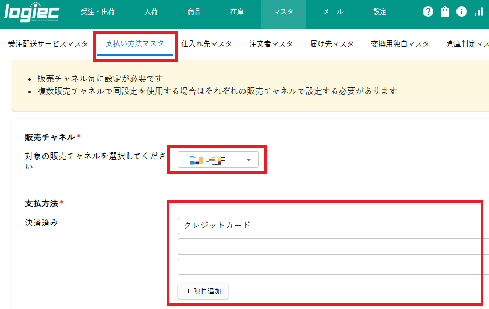Viewport: 489px width, 309px height.
Task: Click the empty second payment method field
Action: pyautogui.click(x=331, y=246)
